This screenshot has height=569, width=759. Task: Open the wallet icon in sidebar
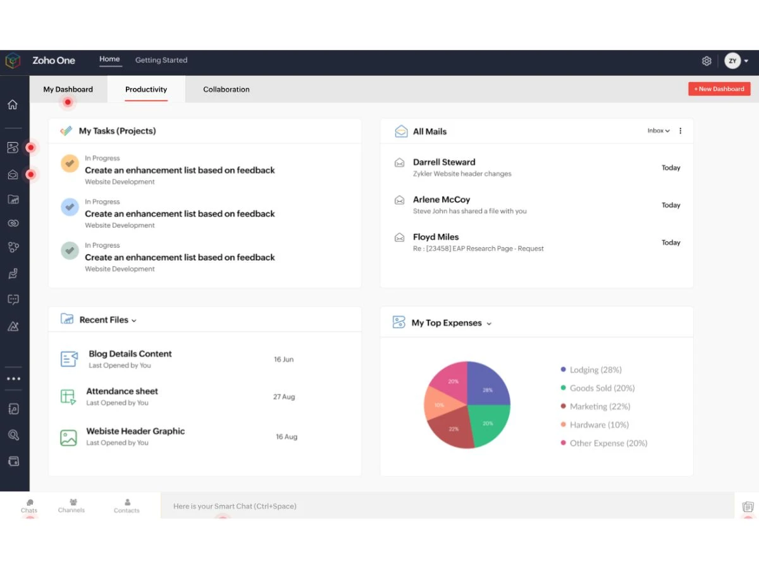point(13,461)
